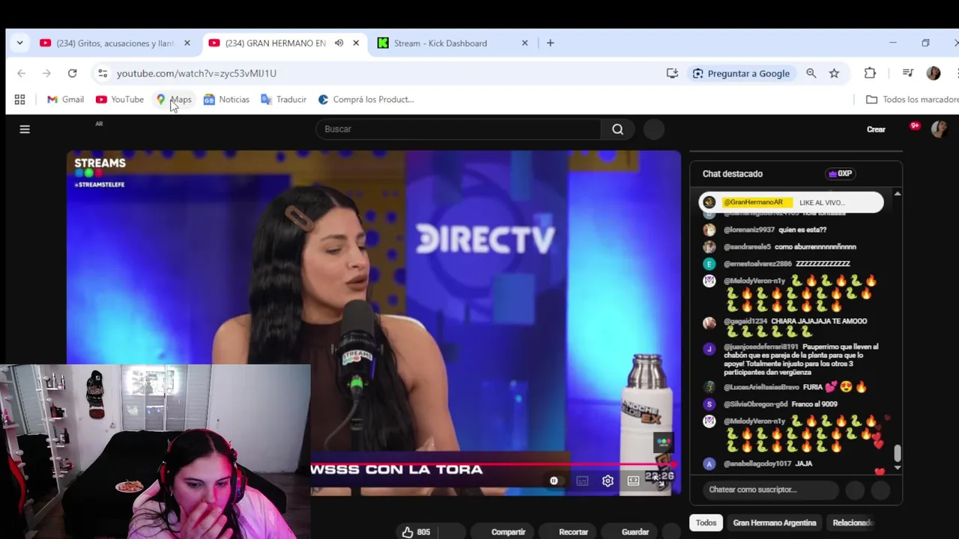Click the chat scrollbar down arrow
This screenshot has width=959, height=539.
pos(897,468)
